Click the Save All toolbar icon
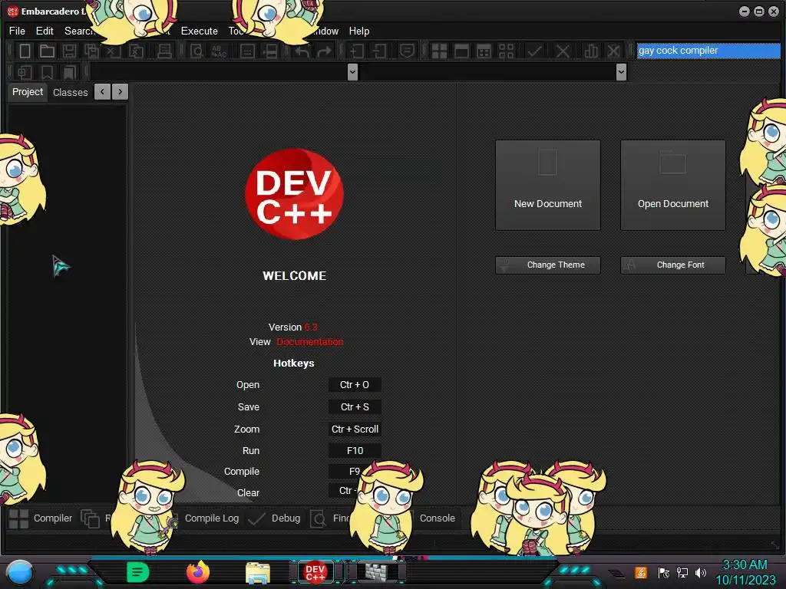This screenshot has height=589, width=786. pyautogui.click(x=91, y=51)
